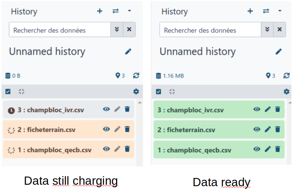Open history options caret in left panel
The width and height of the screenshot is (294, 194).
129,11
